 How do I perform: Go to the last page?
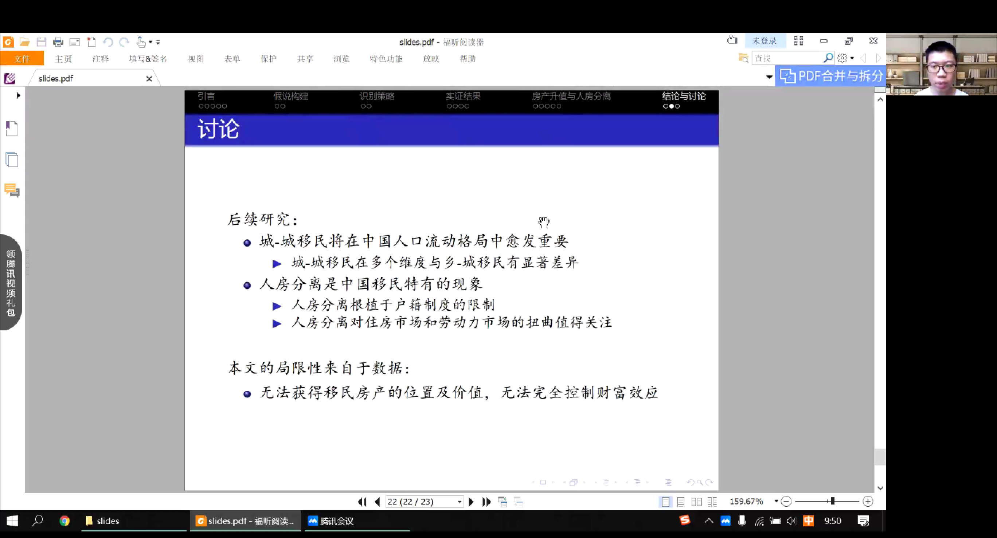[x=486, y=502]
